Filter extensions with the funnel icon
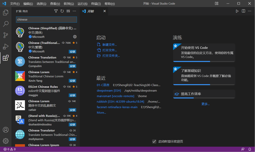This screenshot has height=152, width=255. 56,11
